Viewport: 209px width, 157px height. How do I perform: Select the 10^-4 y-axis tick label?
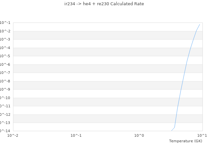(x=5, y=48)
